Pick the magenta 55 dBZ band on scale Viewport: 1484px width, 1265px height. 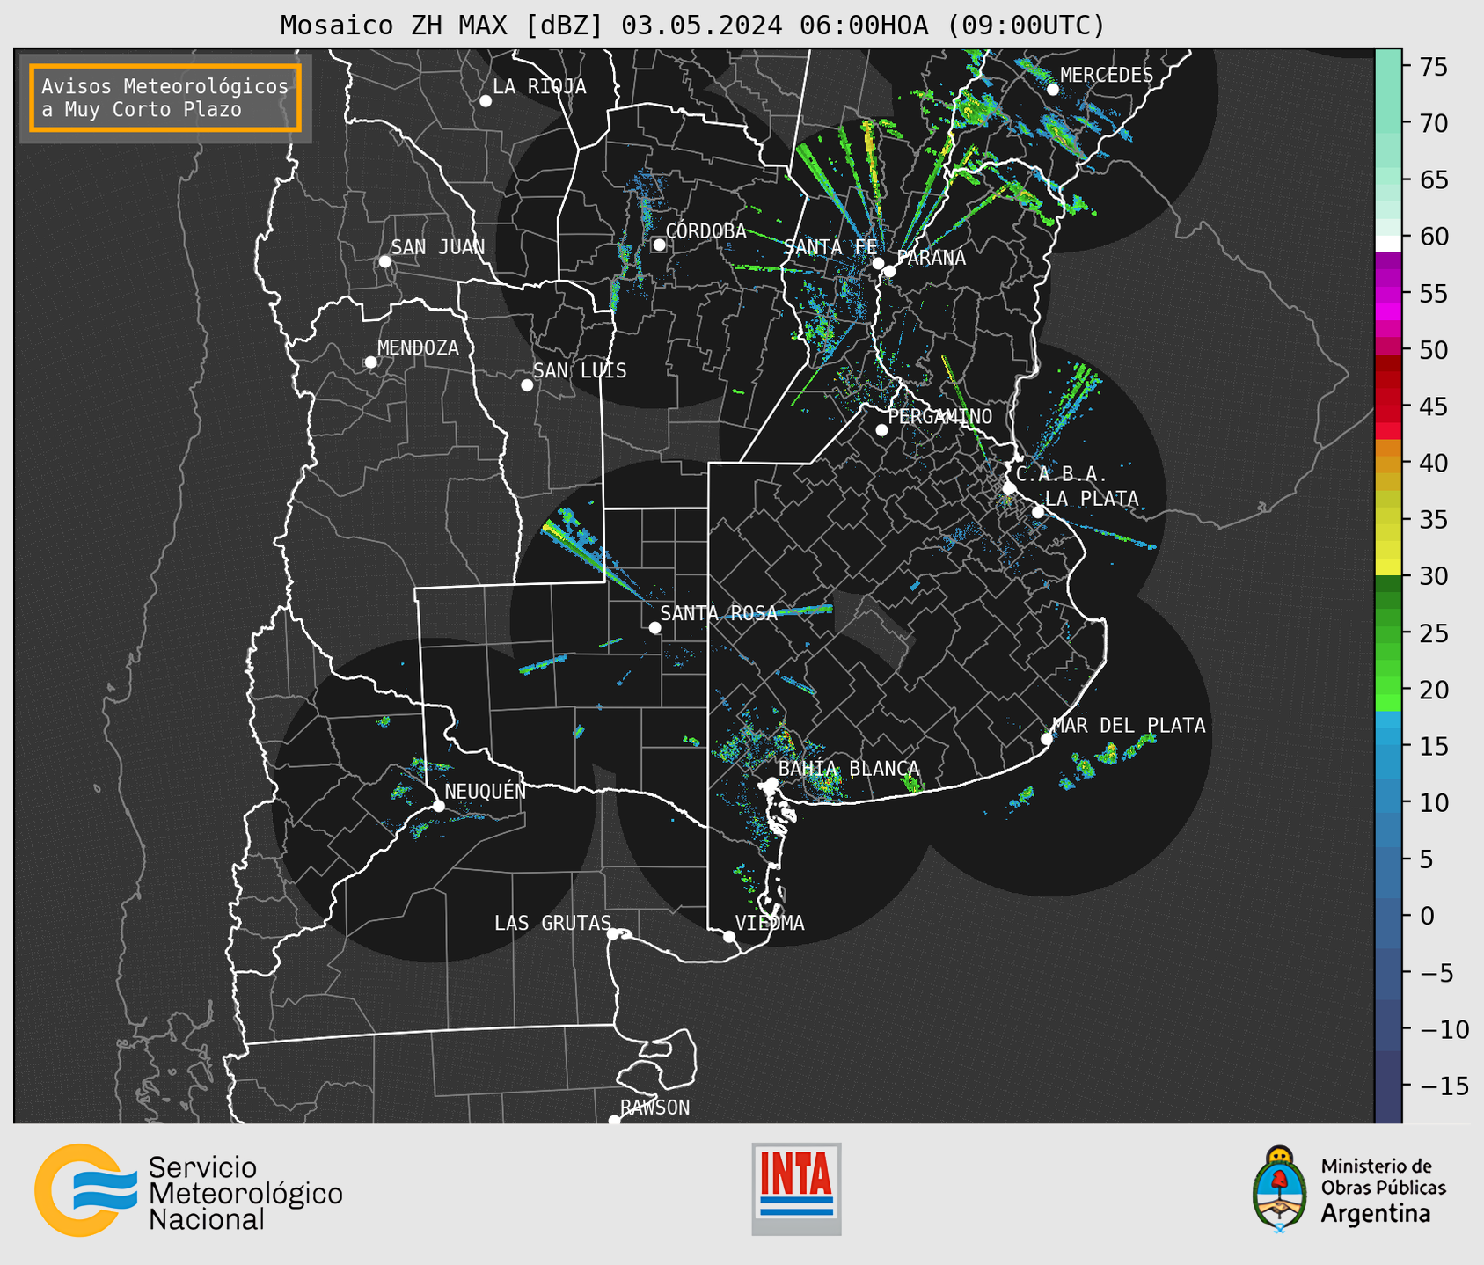click(1388, 294)
